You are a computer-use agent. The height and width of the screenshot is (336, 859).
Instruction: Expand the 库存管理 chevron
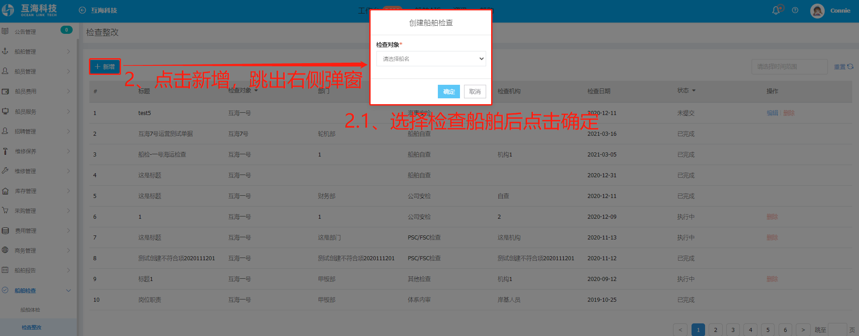point(69,191)
